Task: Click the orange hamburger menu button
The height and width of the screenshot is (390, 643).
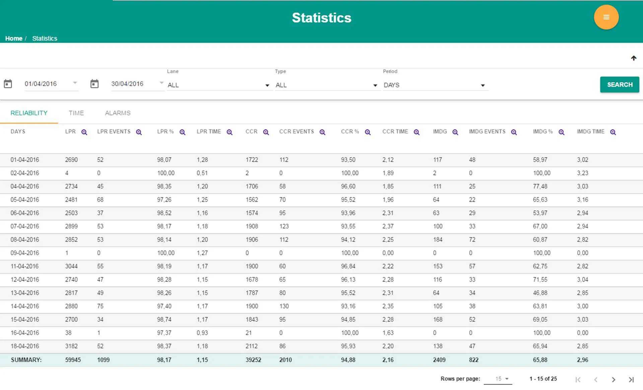Action: (606, 17)
